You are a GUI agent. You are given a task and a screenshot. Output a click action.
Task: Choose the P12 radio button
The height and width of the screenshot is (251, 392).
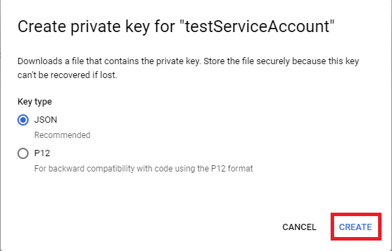23,153
